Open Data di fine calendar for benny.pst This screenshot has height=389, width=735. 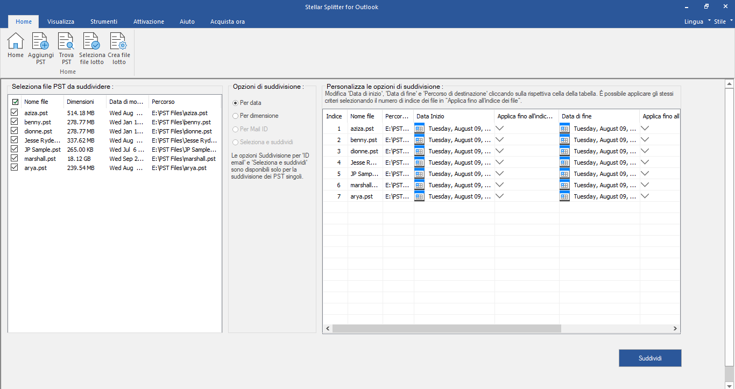point(564,140)
